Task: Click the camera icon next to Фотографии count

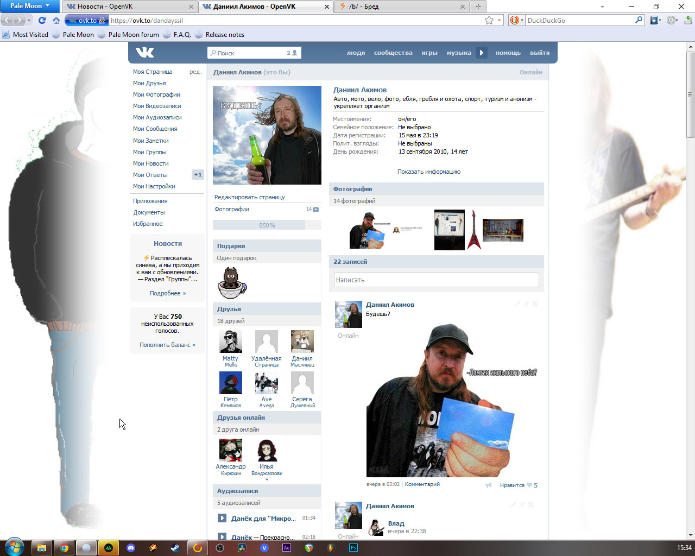Action: pos(316,209)
